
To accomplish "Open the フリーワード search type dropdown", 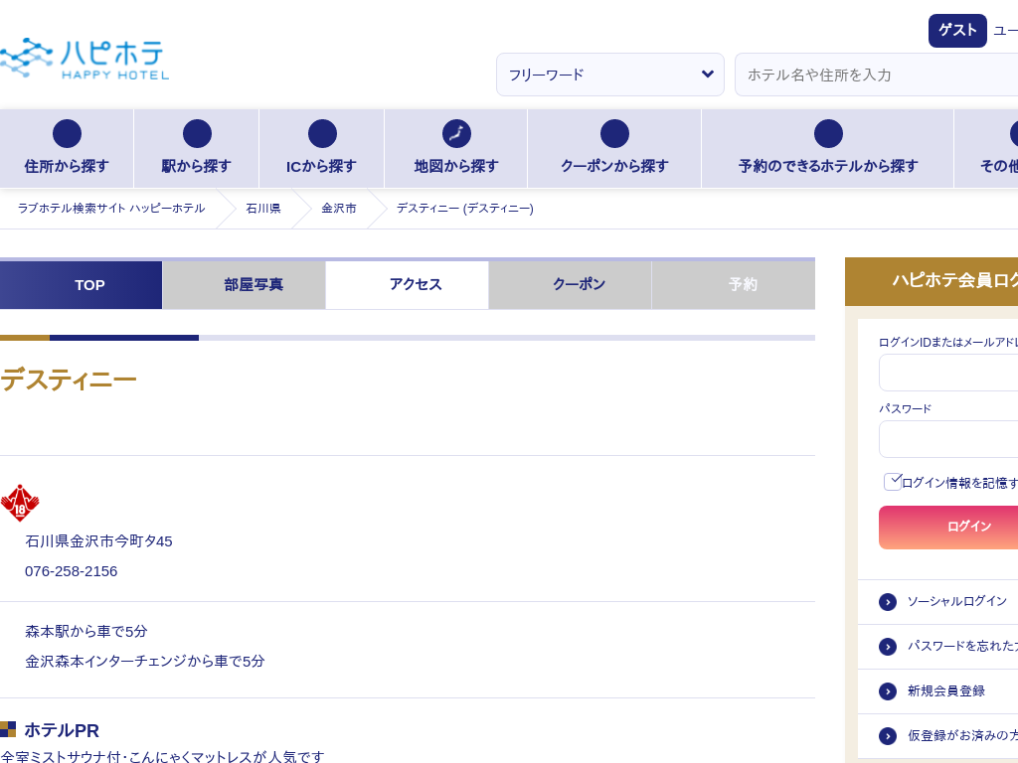I will pyautogui.click(x=610, y=75).
